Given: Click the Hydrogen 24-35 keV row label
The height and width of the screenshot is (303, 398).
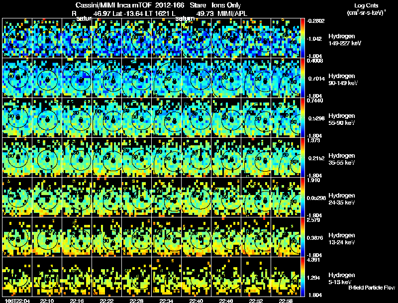Looking at the screenshot, I should tap(341, 199).
